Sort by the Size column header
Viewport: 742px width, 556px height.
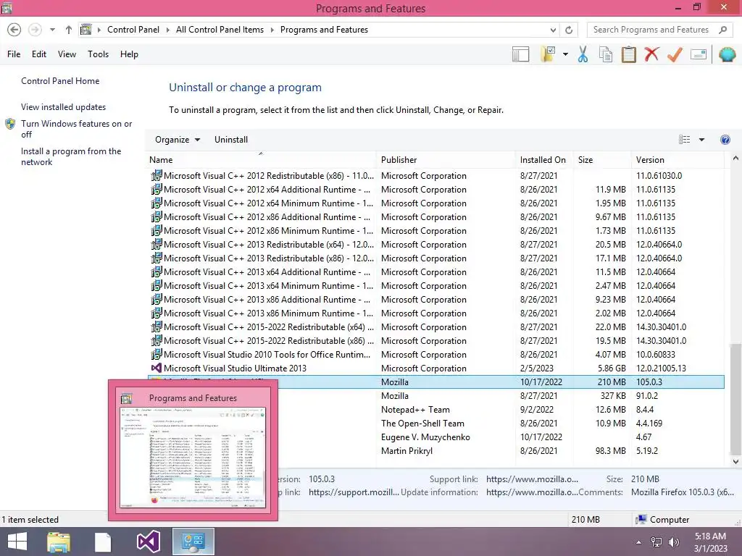click(602, 160)
